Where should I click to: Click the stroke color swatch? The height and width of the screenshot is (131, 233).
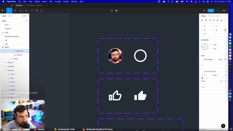pyautogui.click(x=202, y=71)
